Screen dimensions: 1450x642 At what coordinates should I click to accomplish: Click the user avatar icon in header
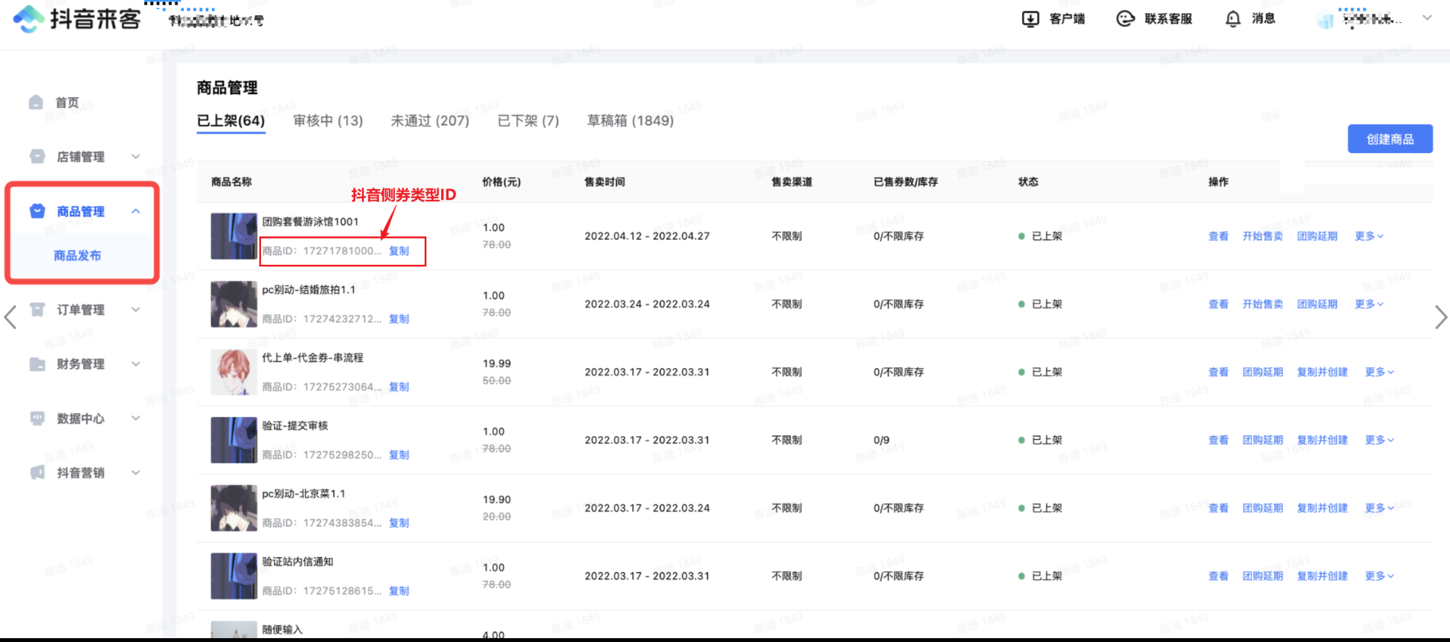click(1326, 21)
